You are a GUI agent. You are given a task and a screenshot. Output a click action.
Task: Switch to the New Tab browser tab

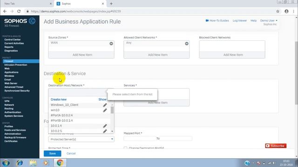tap(27, 4)
